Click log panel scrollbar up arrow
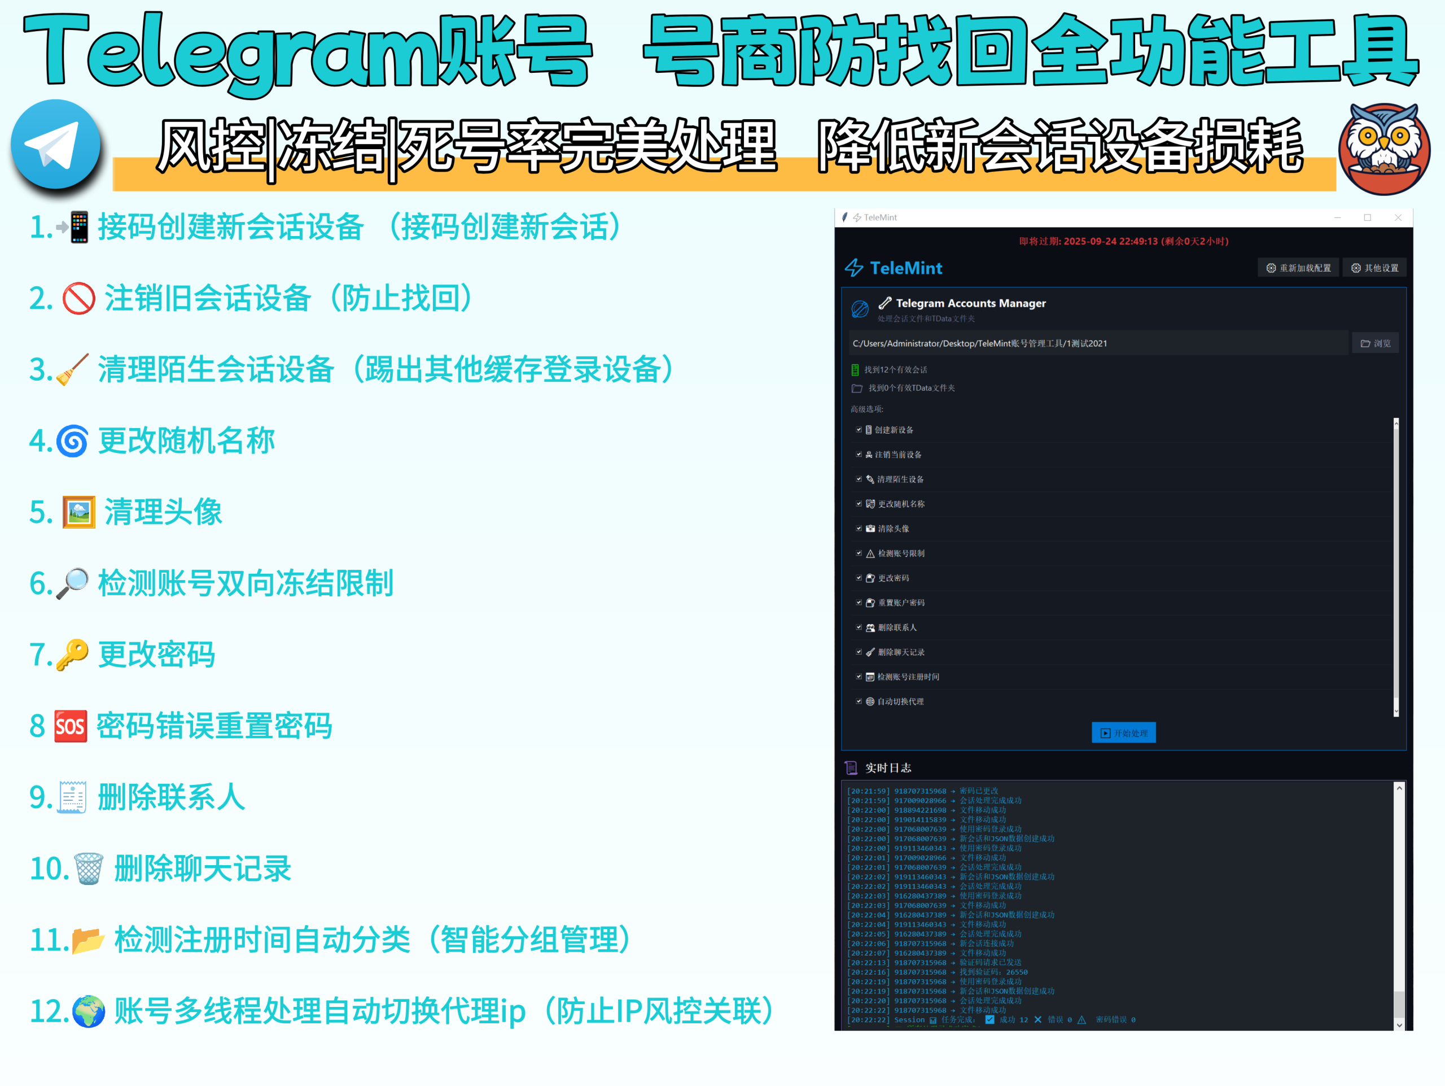 pos(1399,789)
